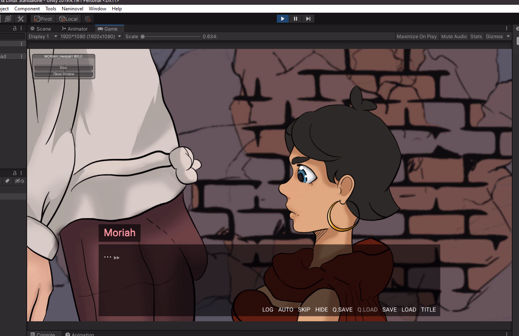519x336 pixels.
Task: Toggle the Stats overlay
Action: pos(476,37)
